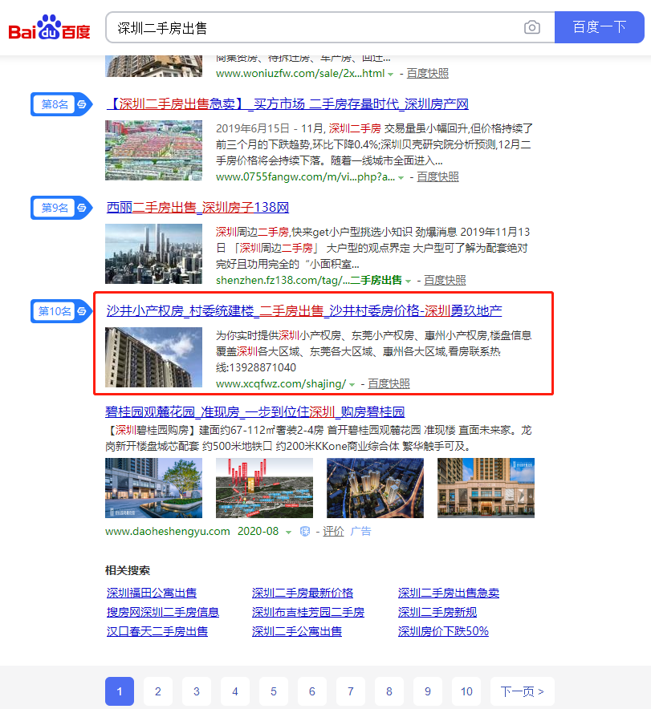Image resolution: width=651 pixels, height=709 pixels.
Task: Search related term 深圳二手房最新价格
Action: pyautogui.click(x=303, y=593)
